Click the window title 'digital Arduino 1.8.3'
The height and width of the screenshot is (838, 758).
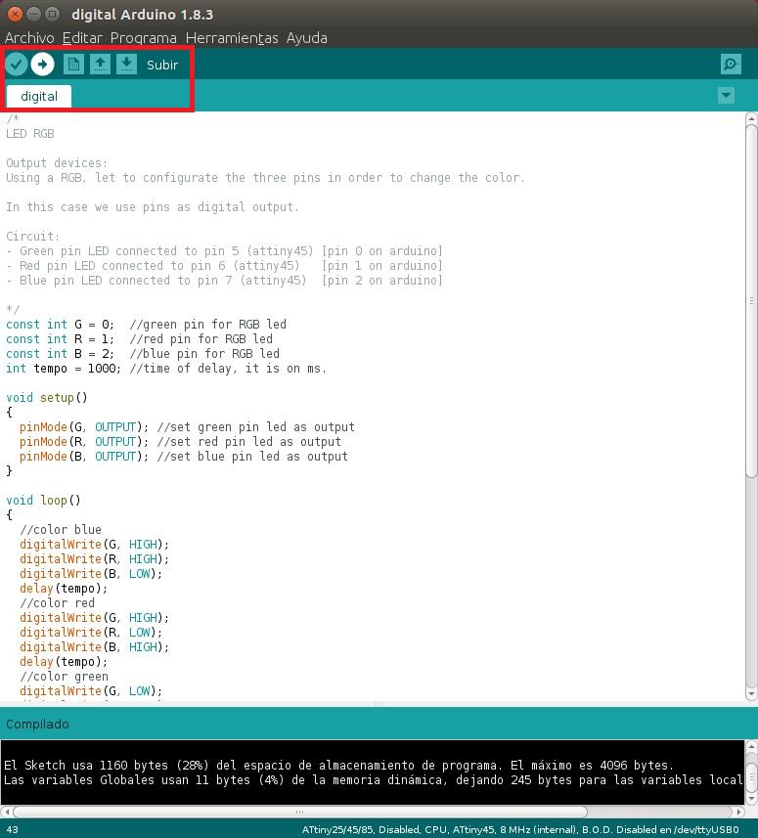(142, 15)
